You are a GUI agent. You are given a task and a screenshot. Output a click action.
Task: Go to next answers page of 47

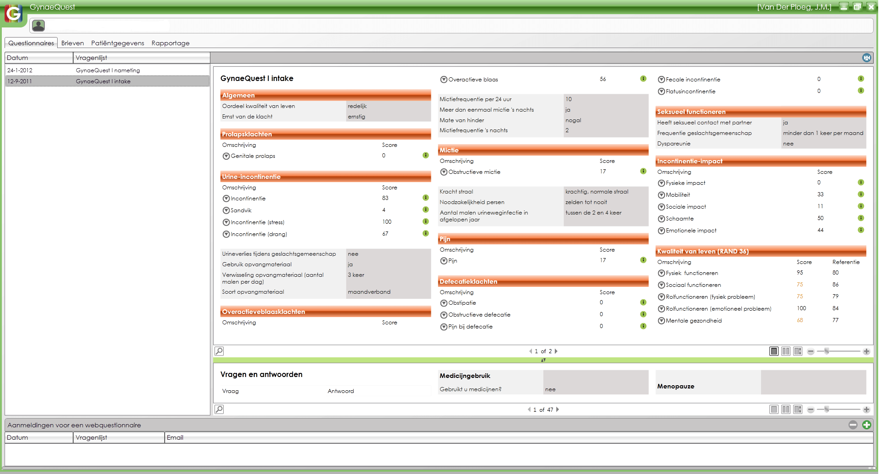558,409
